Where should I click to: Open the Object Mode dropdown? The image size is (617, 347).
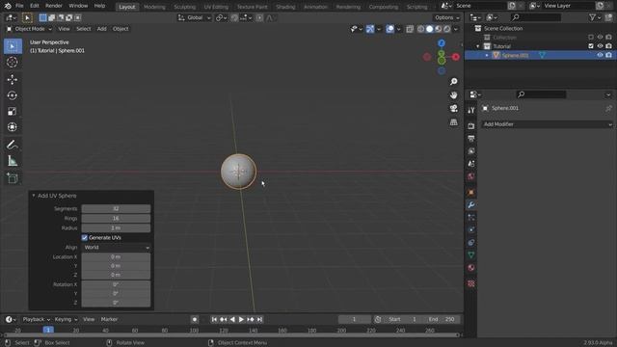pos(30,29)
